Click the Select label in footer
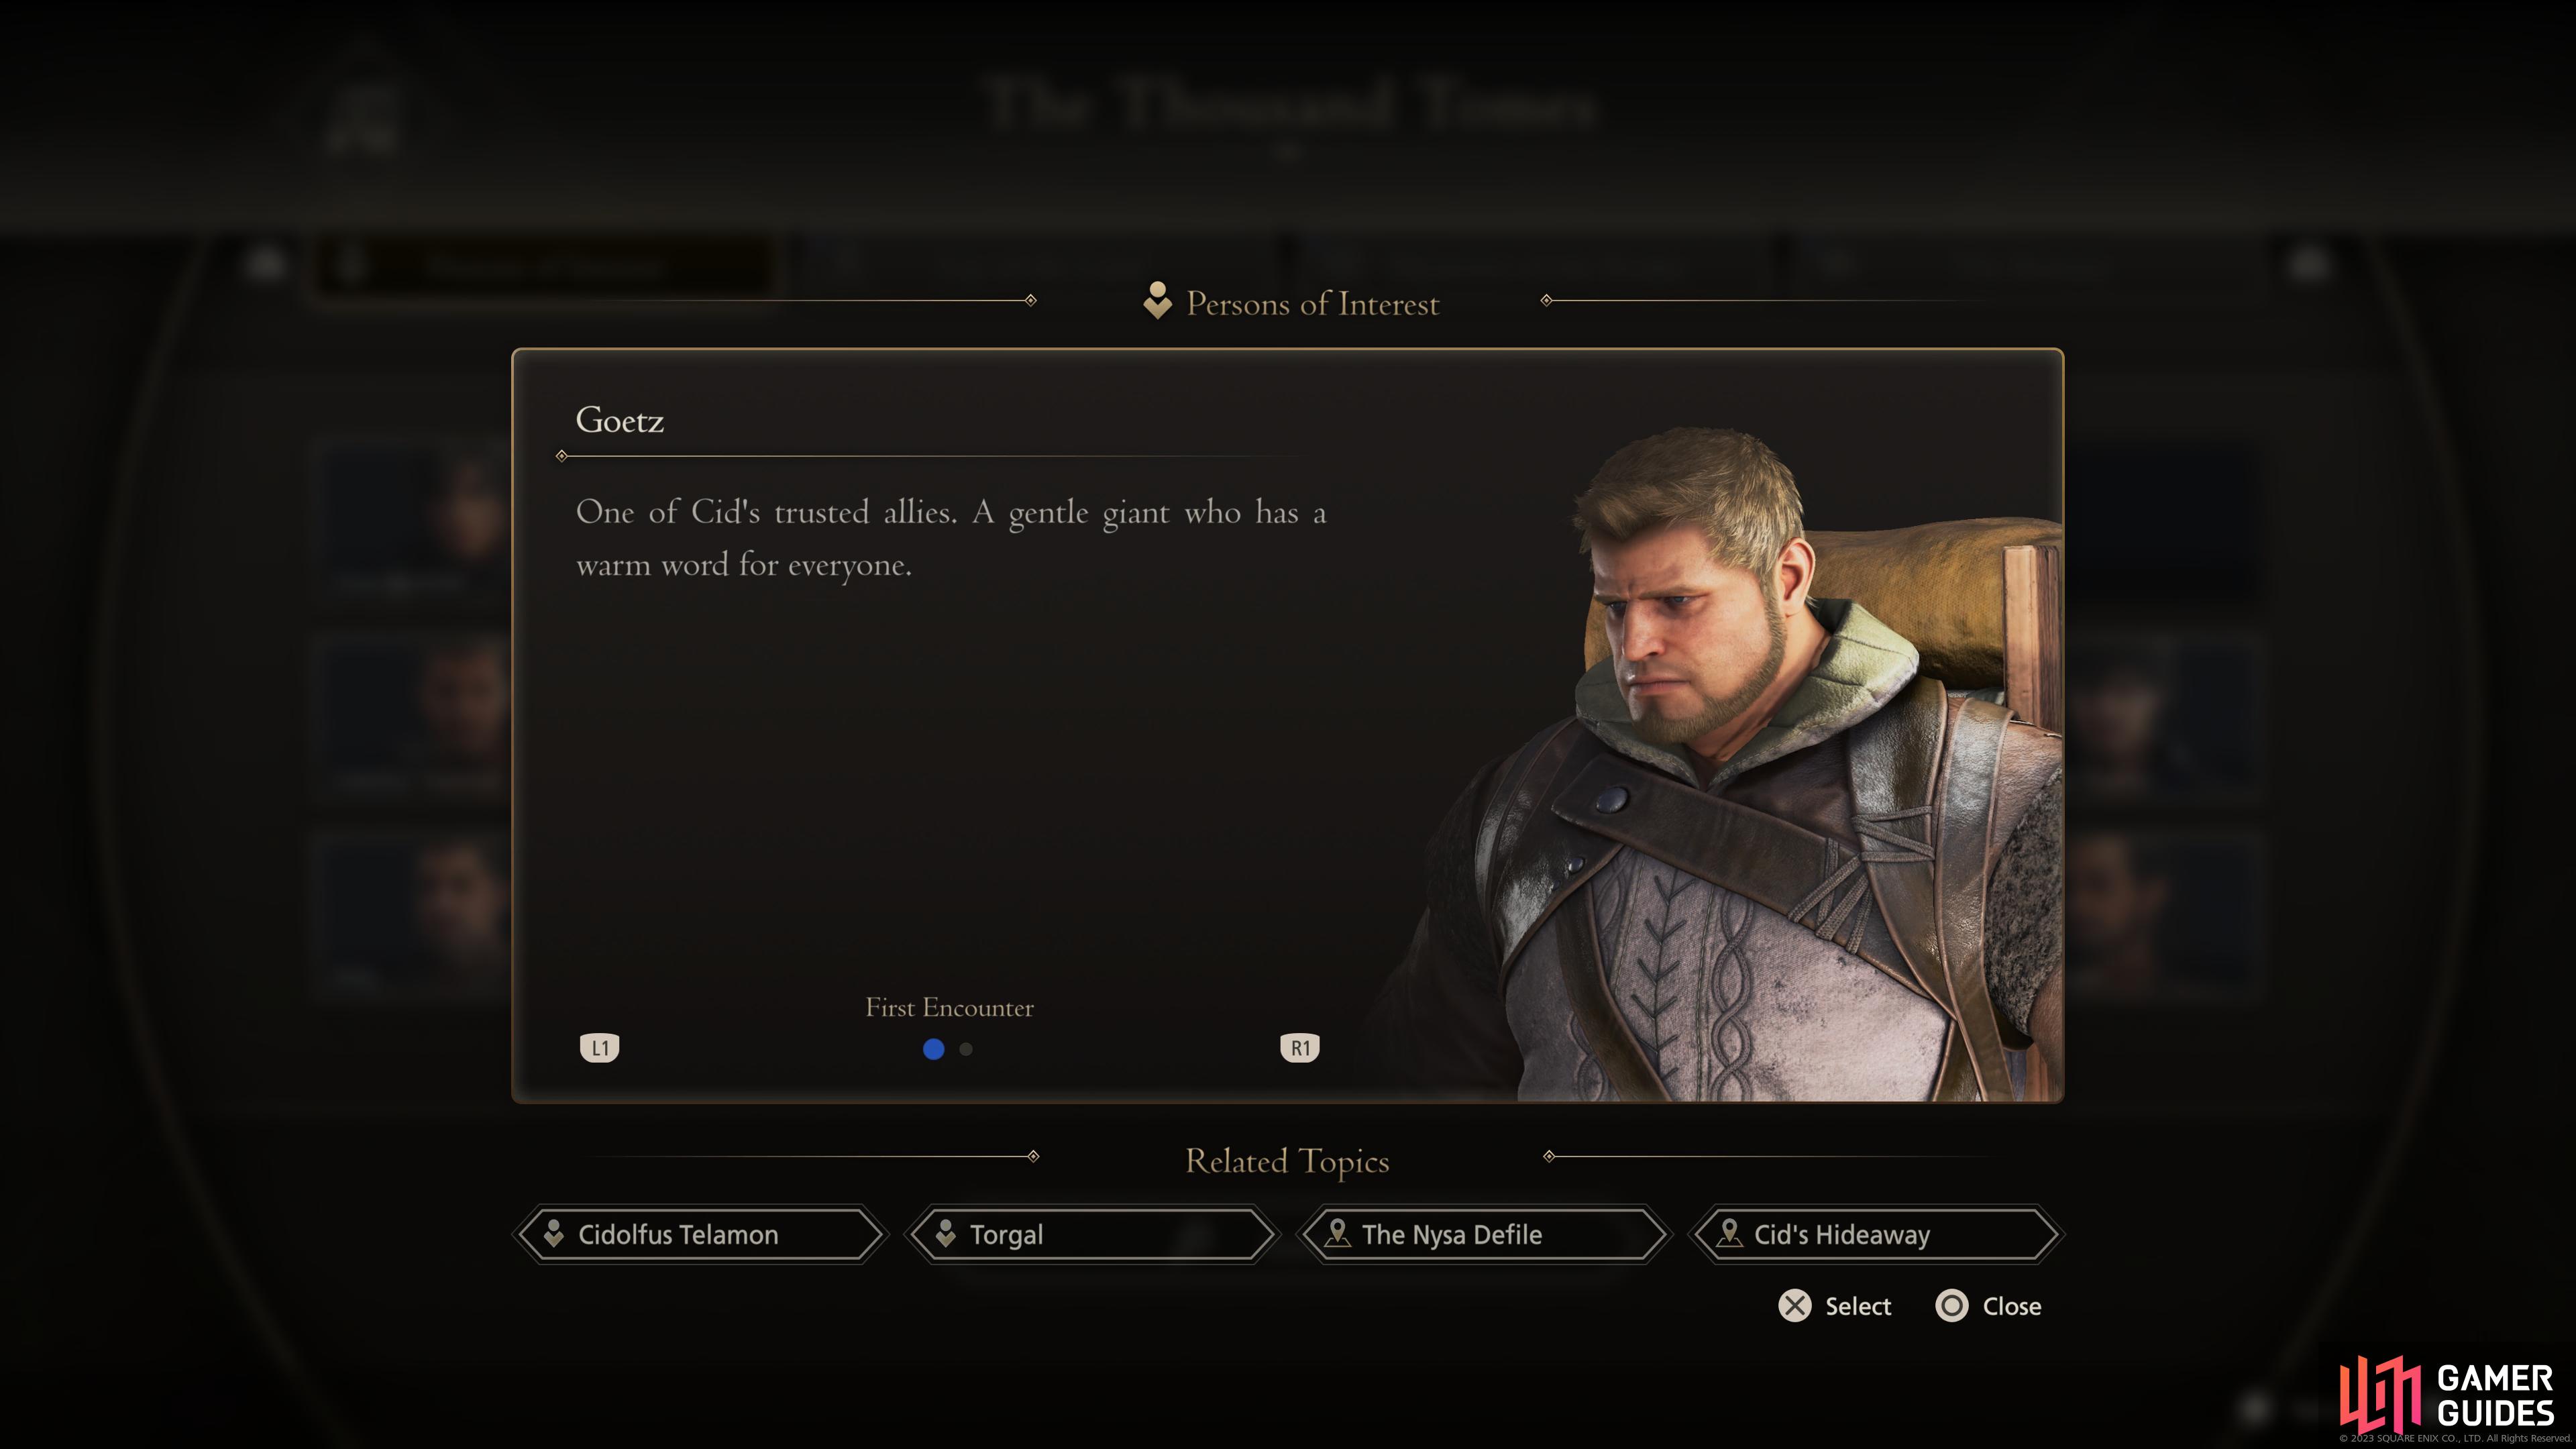The image size is (2576, 1449). click(x=1858, y=1306)
